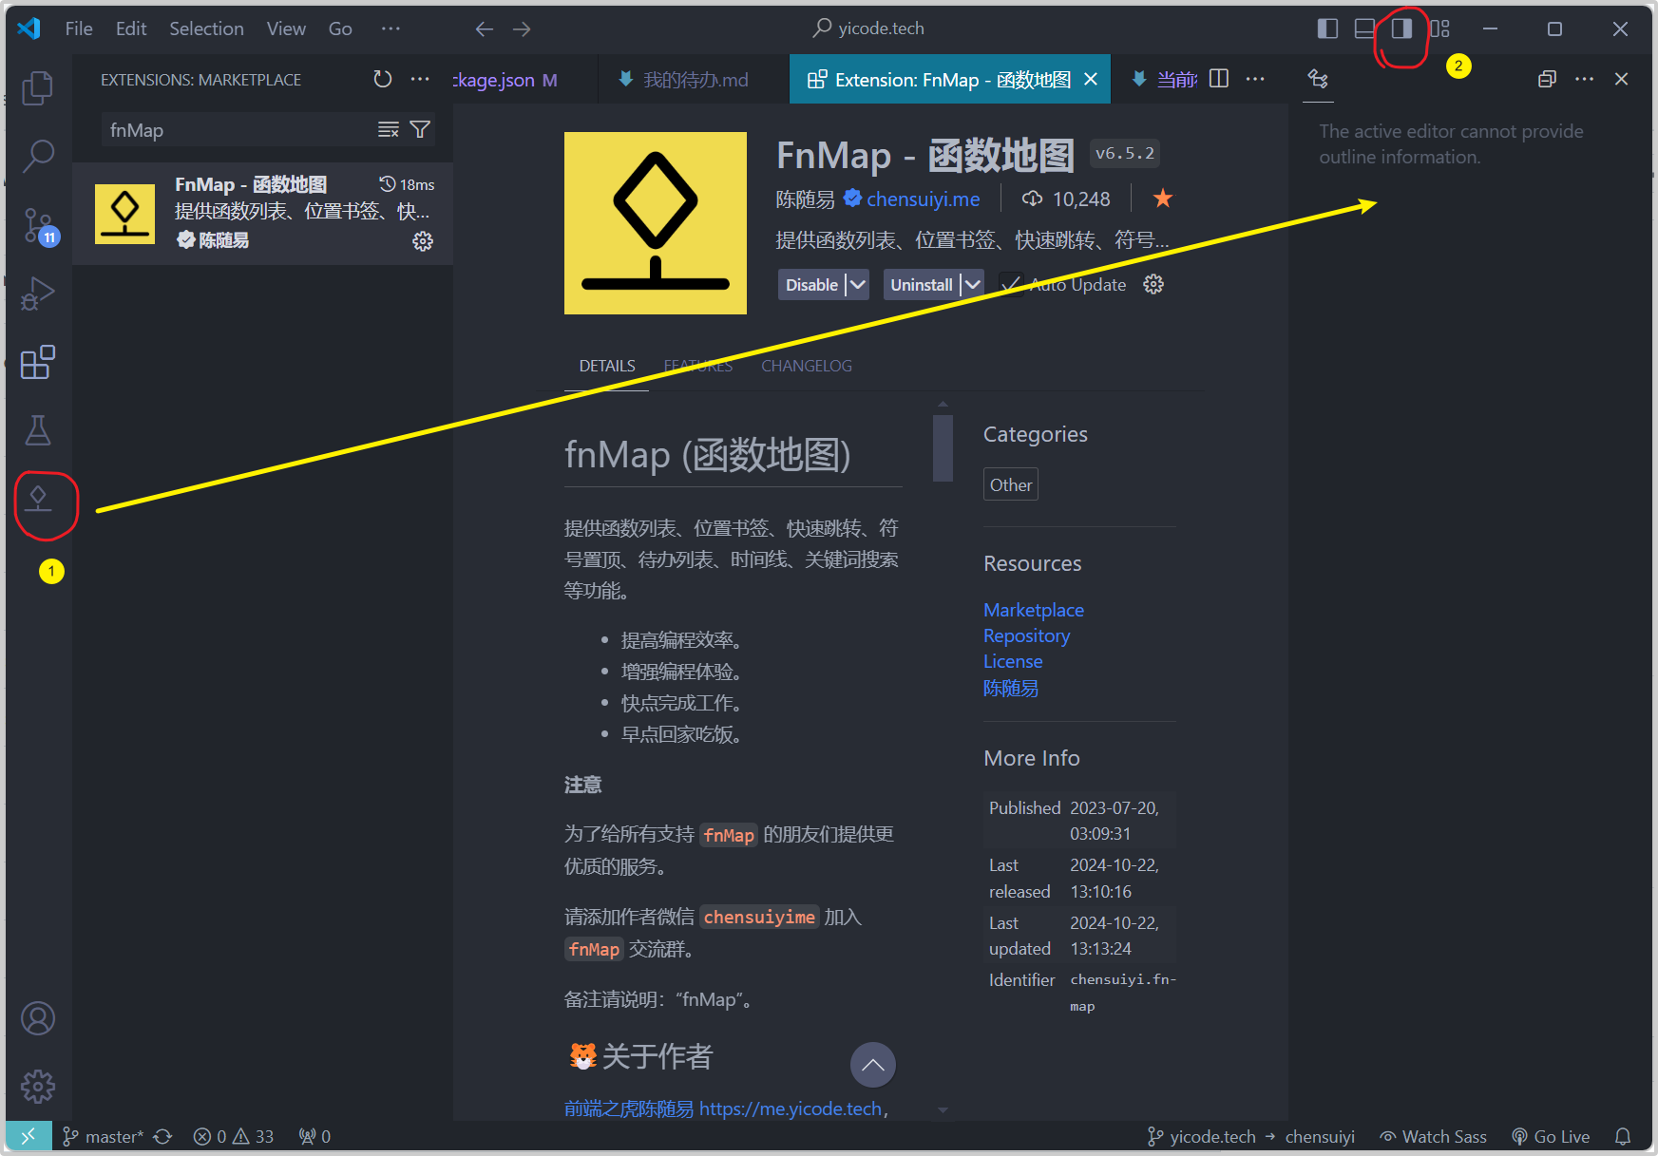1658x1156 pixels.
Task: Open the overflow menu in menu bar
Action: point(391,29)
